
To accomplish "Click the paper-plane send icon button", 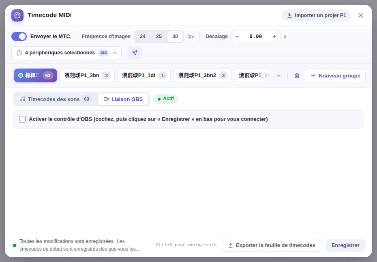I will pos(135,53).
